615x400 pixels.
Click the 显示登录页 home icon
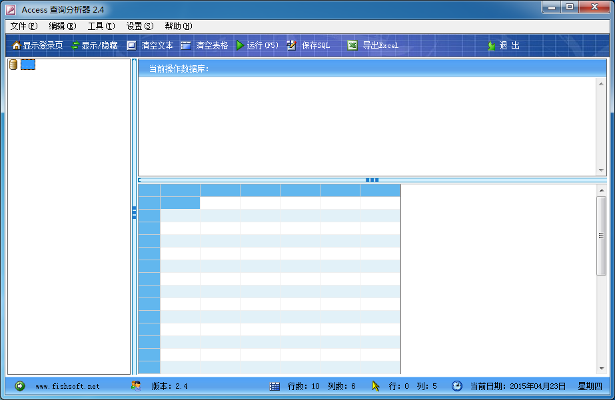point(17,46)
